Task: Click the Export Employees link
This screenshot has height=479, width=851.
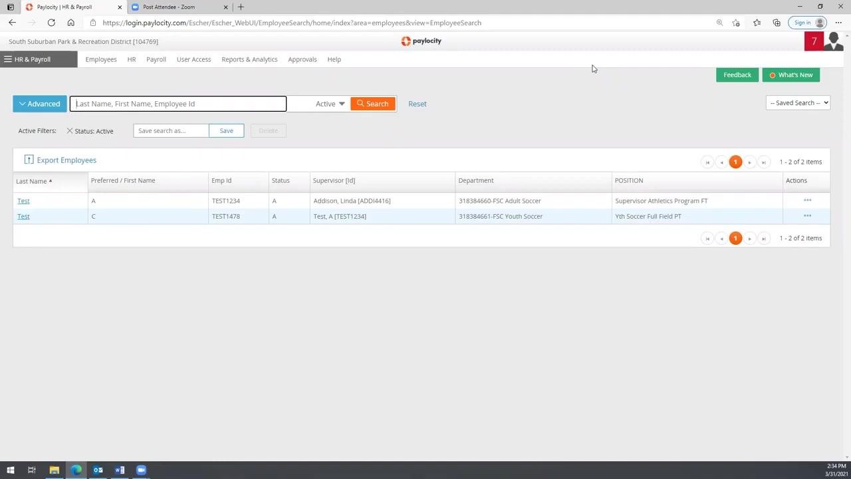Action: [x=66, y=160]
